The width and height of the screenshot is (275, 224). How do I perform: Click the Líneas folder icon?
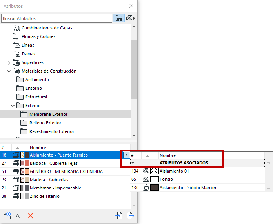coord(16,45)
